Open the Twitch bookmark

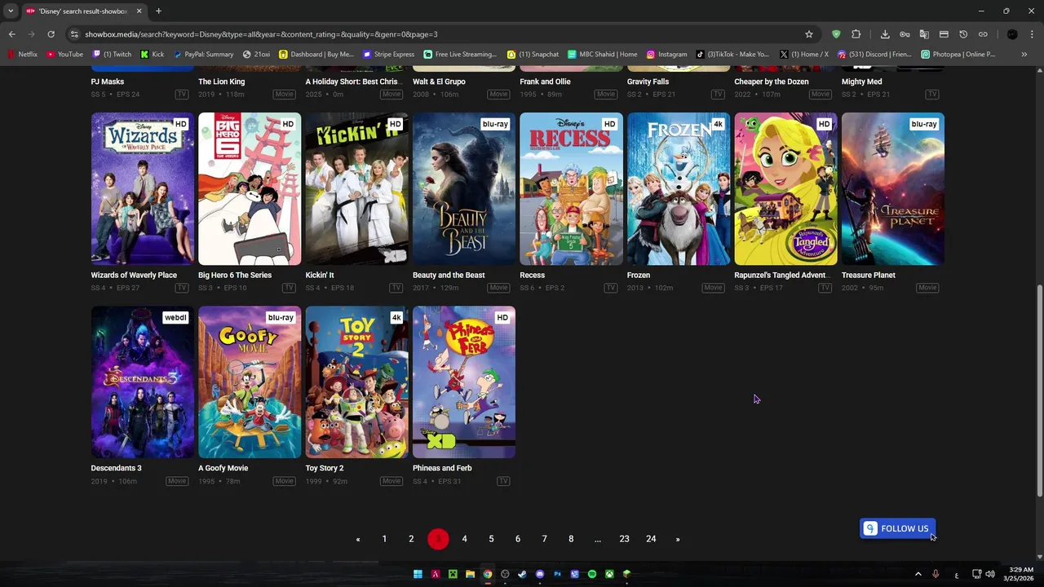coord(112,55)
